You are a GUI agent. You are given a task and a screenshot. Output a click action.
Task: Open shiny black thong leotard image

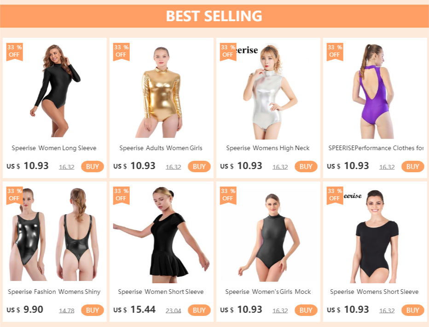(55, 234)
